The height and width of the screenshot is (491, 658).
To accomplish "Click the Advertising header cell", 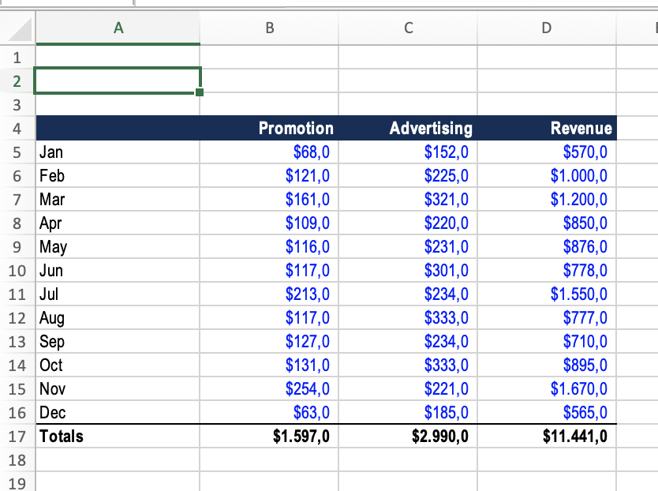I will [409, 128].
